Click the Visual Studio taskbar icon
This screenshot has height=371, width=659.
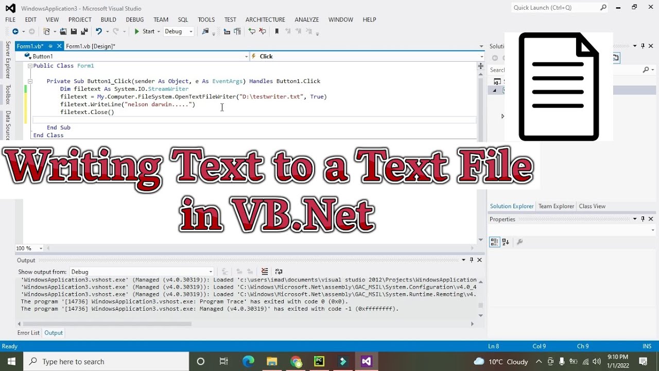point(366,361)
